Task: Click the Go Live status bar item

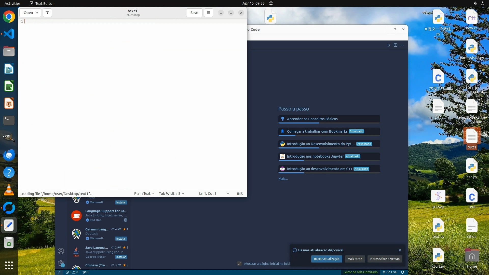Action: [389, 272]
